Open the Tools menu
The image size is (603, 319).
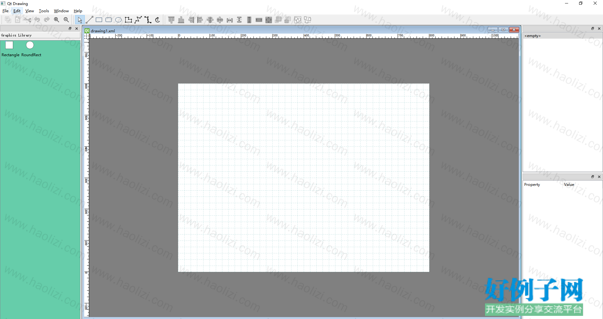point(44,11)
